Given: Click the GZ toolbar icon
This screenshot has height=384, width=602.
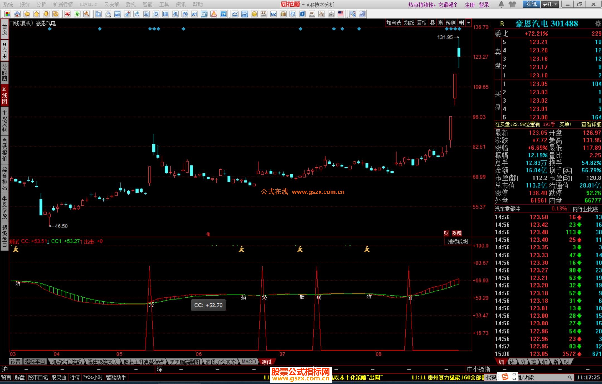Looking at the screenshot, I should click(273, 14).
